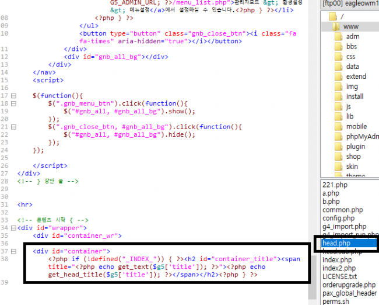Open the adm folder icon
Viewport: 379px width, 305px height.
pyautogui.click(x=338, y=37)
